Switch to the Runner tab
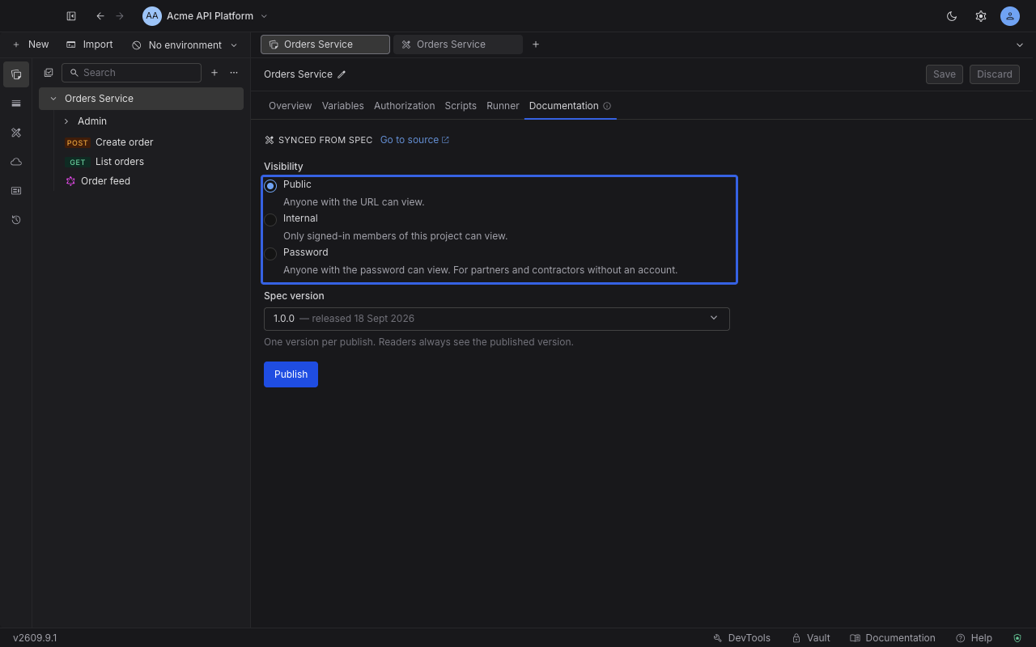1036x647 pixels. pos(503,106)
